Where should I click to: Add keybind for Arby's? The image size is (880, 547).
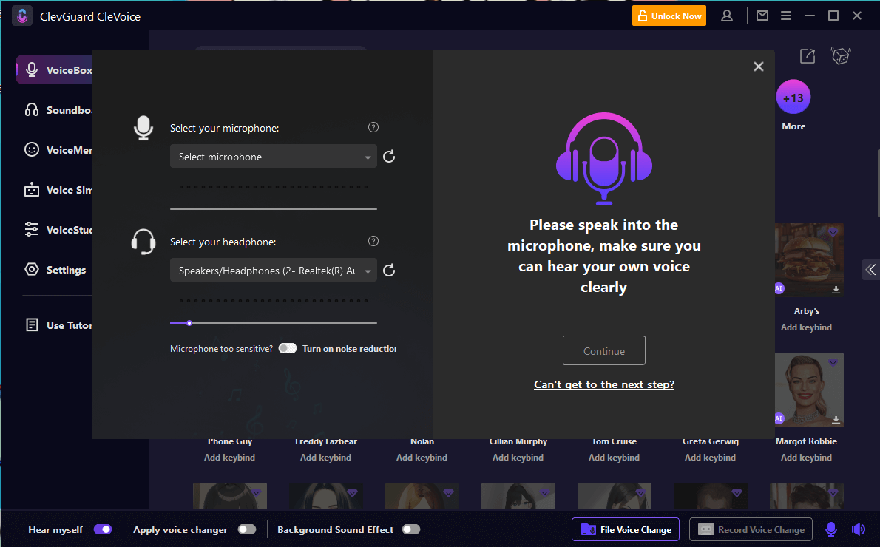pyautogui.click(x=807, y=327)
